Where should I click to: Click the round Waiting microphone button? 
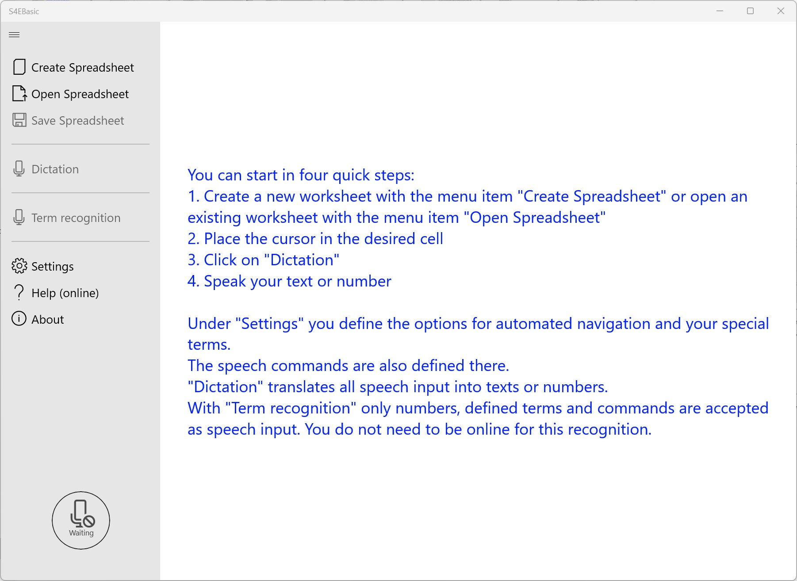pos(81,520)
